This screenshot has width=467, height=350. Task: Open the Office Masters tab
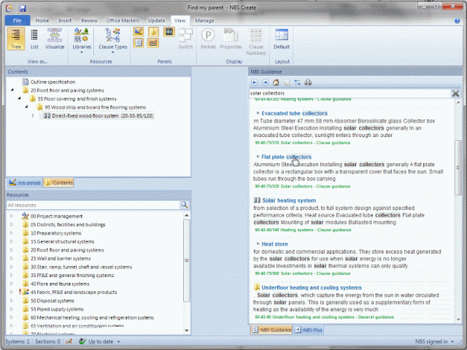(123, 20)
